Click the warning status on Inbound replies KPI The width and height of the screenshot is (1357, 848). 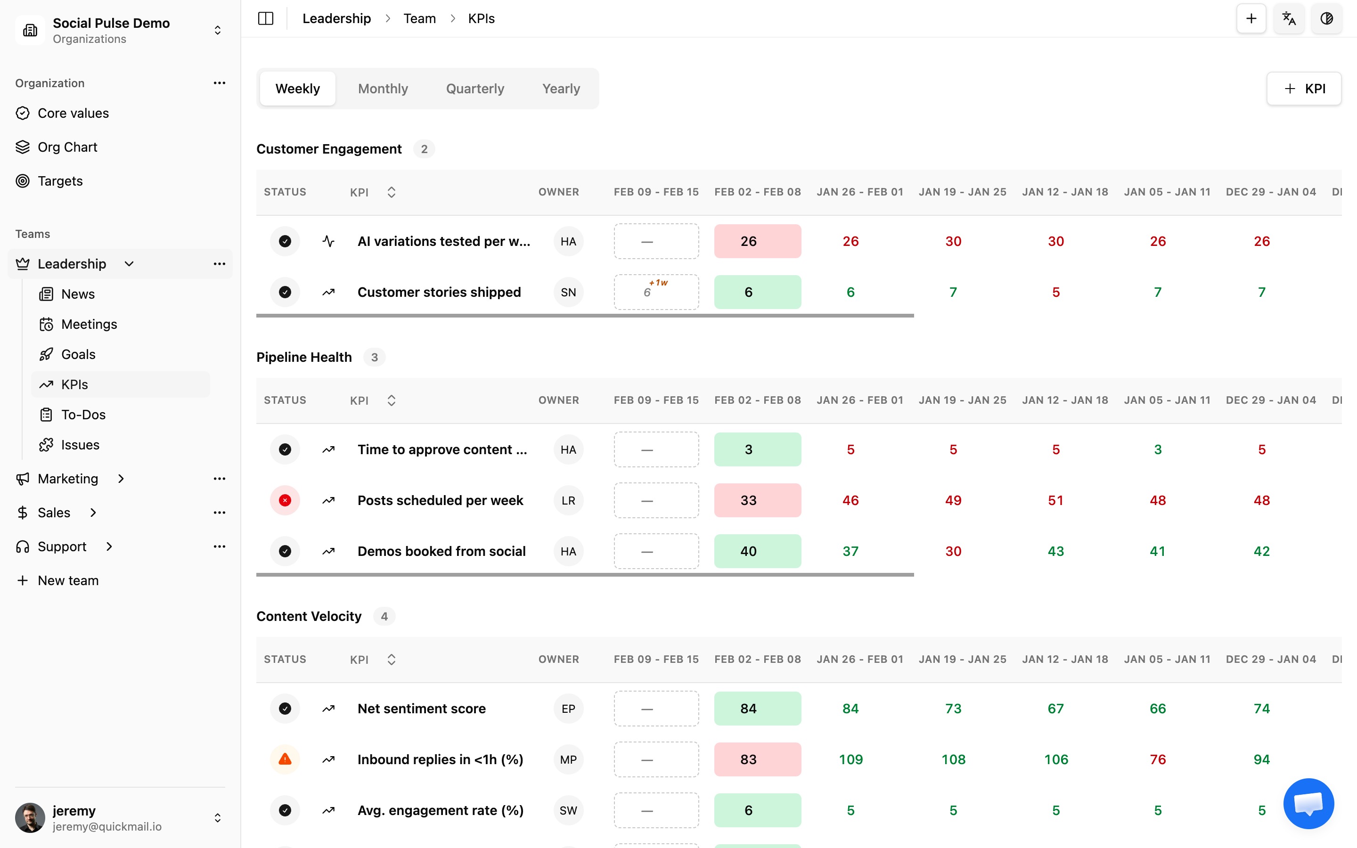pyautogui.click(x=285, y=759)
